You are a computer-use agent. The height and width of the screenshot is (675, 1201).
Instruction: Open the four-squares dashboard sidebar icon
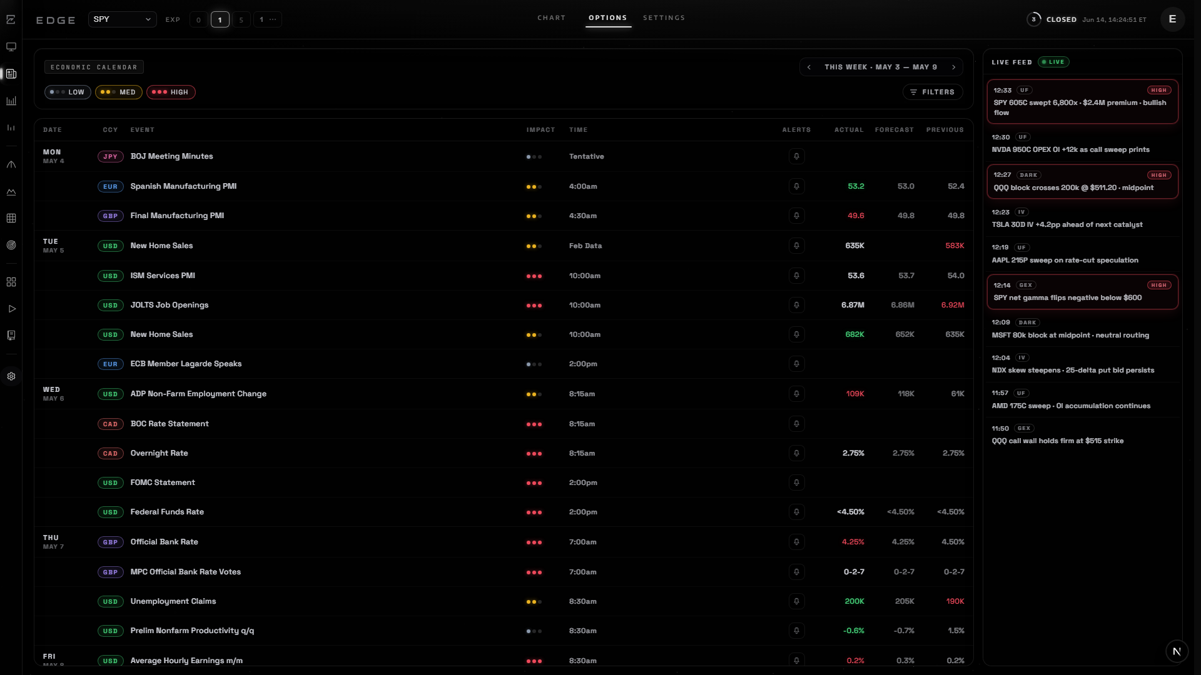point(11,282)
